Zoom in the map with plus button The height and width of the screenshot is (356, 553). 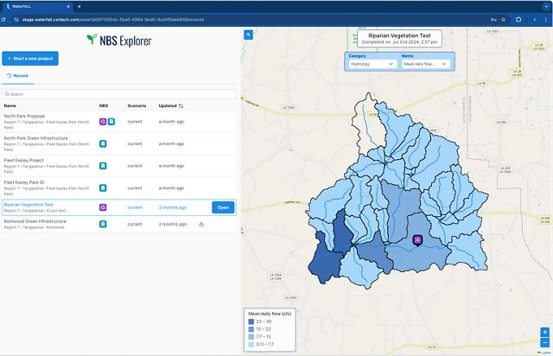point(544,332)
